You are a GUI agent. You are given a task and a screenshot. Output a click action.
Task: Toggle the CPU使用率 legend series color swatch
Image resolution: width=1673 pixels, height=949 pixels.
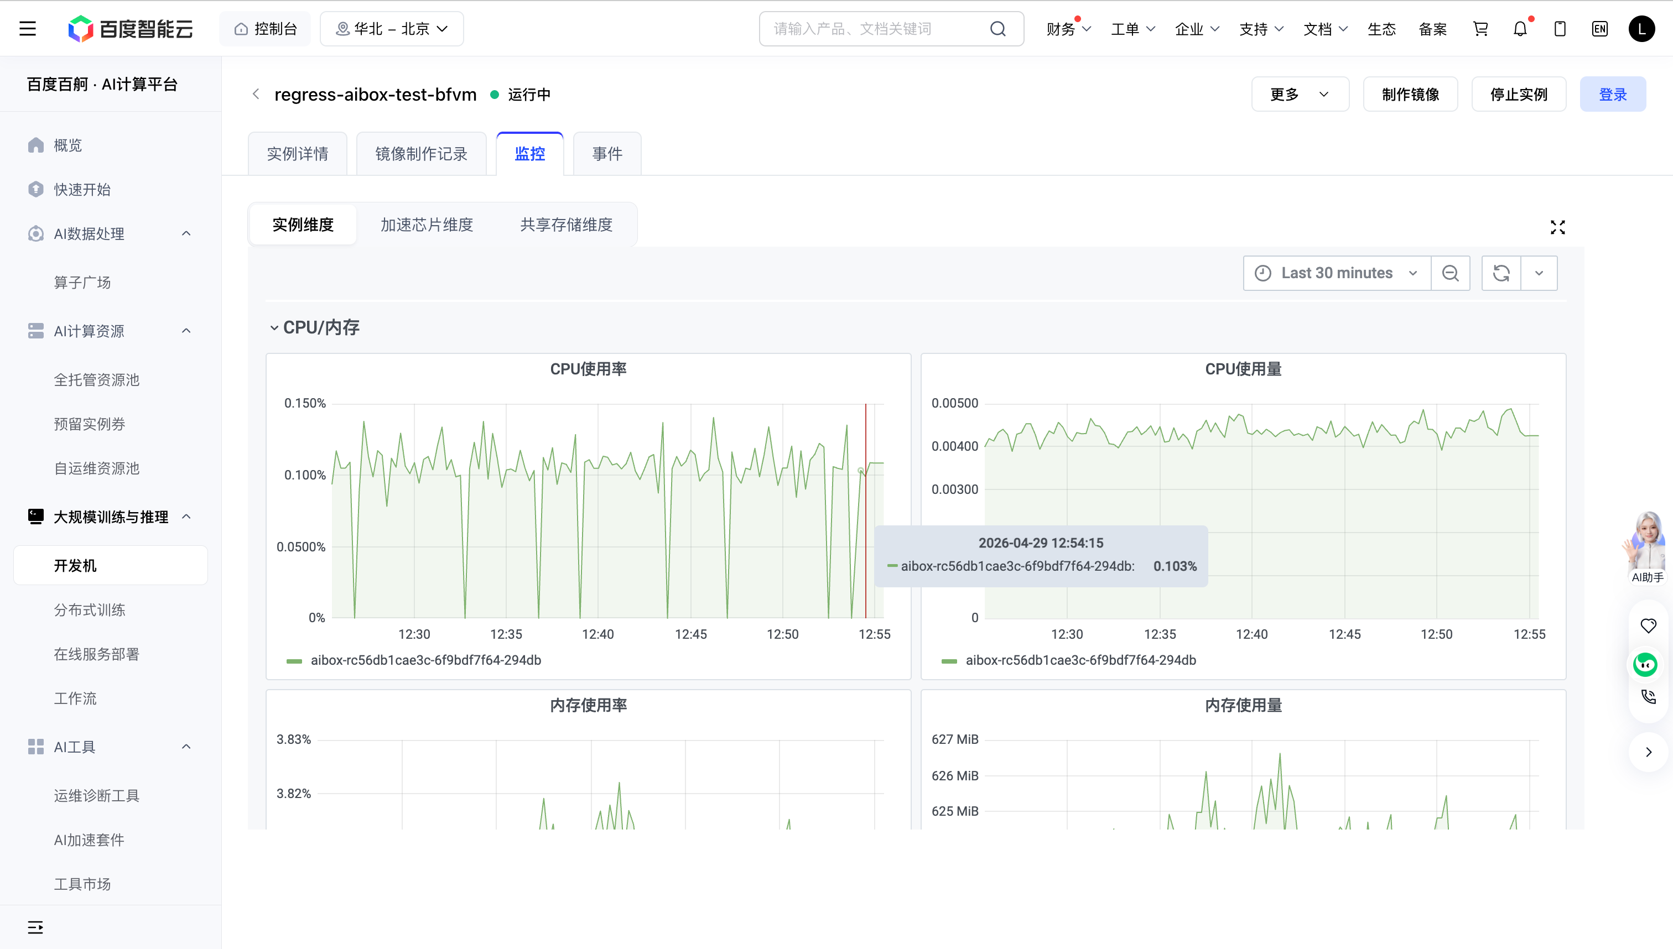coord(294,661)
